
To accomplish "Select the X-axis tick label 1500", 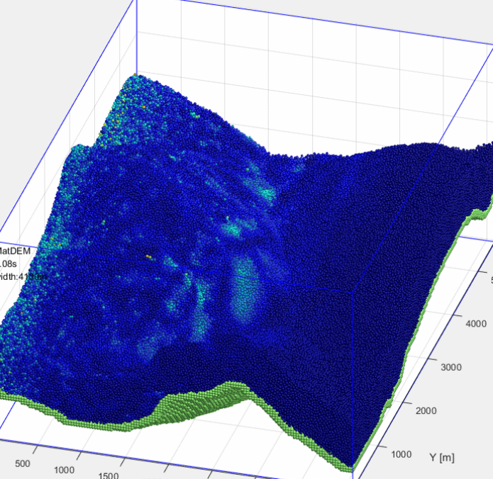I will tap(109, 475).
